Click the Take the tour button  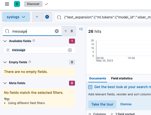pyautogui.click(x=102, y=104)
